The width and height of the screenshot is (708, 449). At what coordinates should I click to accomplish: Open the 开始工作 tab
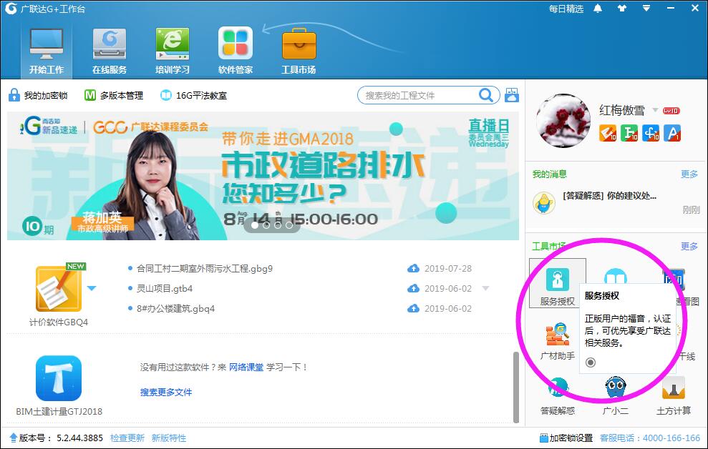click(x=47, y=52)
